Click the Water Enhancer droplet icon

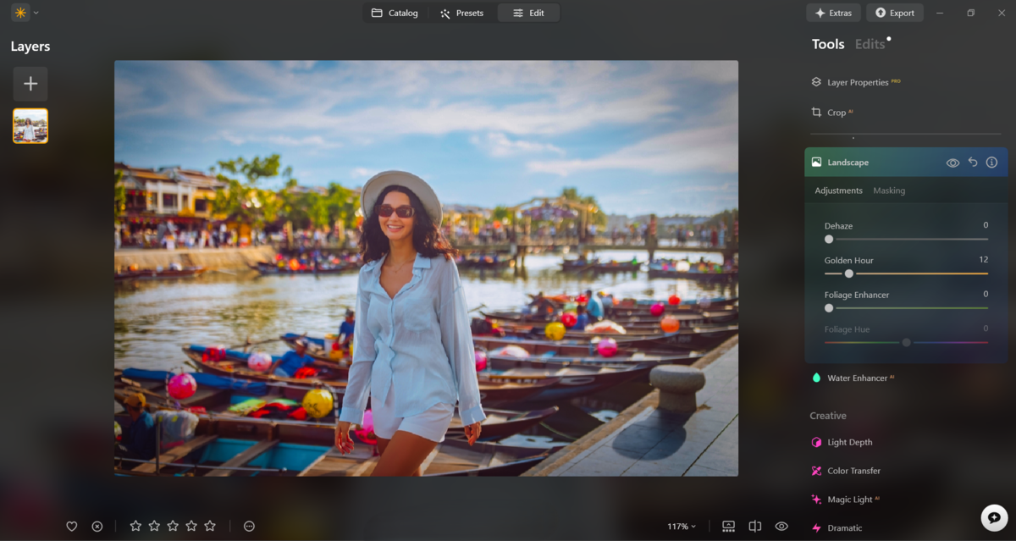click(x=816, y=378)
